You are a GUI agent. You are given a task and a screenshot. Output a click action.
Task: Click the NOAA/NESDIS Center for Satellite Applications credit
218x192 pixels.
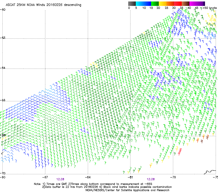(x=127, y=190)
